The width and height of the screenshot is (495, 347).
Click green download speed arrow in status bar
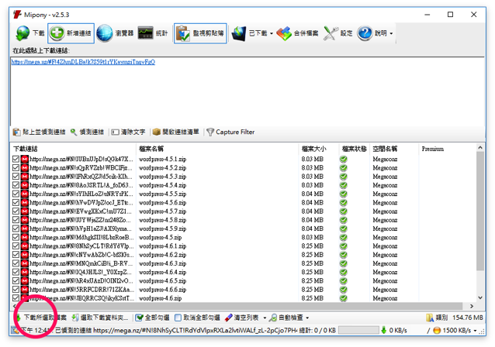click(x=383, y=330)
